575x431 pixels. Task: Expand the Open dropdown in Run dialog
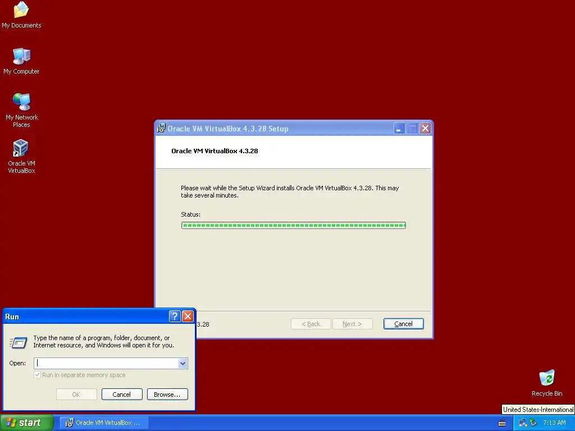(x=182, y=363)
